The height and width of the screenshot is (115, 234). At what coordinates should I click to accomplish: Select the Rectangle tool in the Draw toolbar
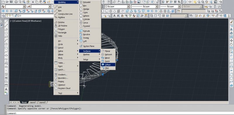pos(6,37)
